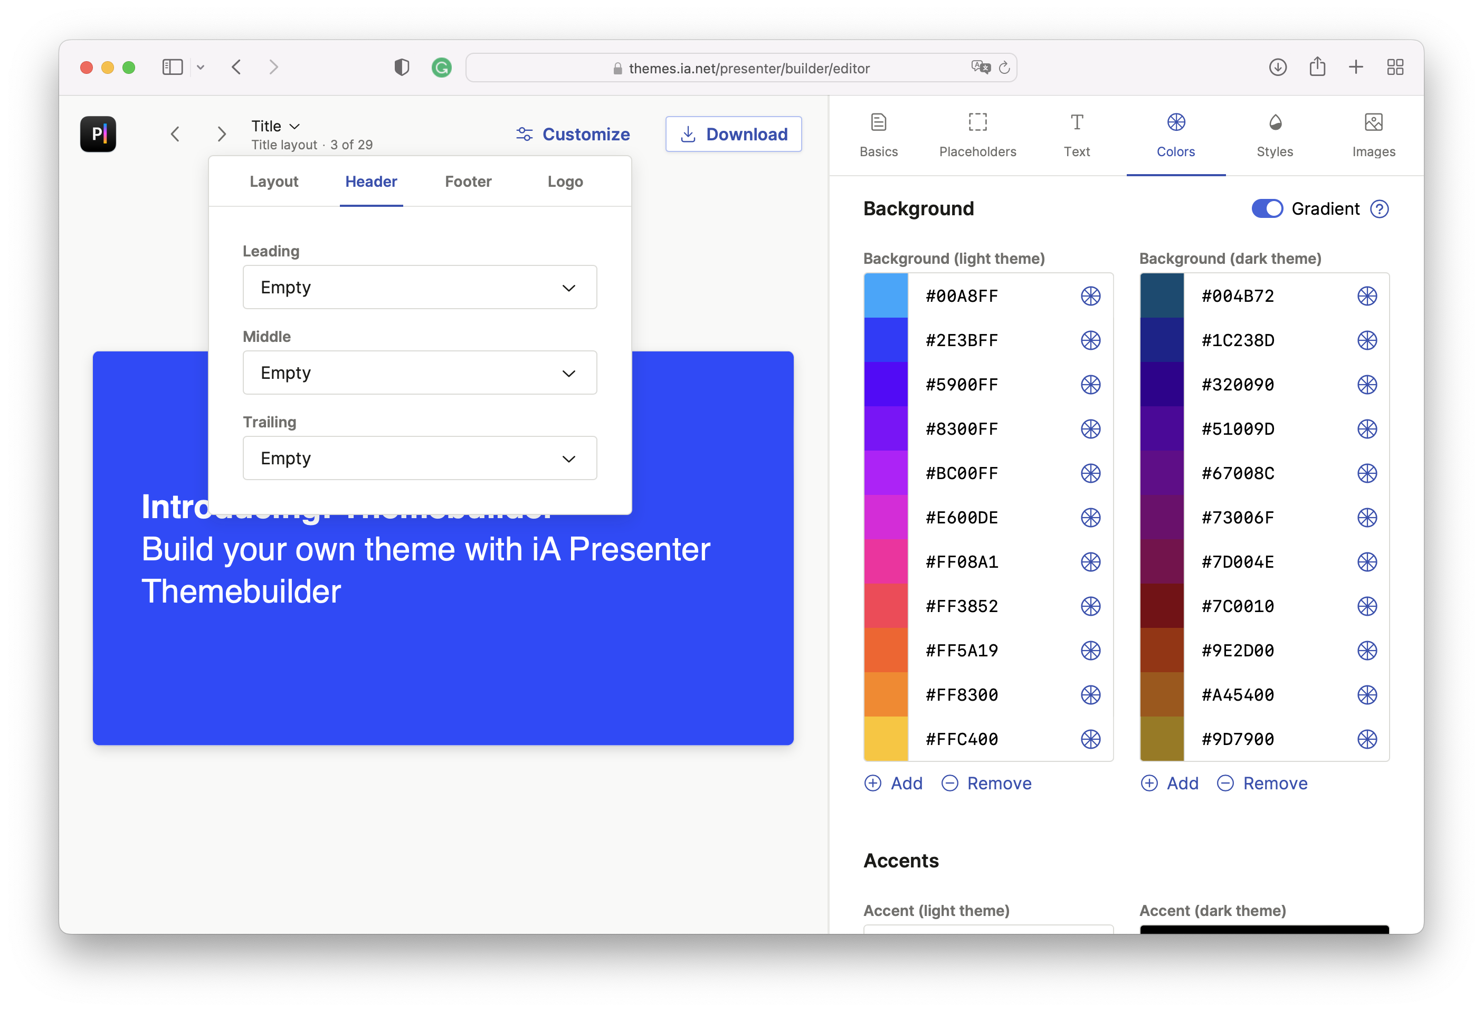The height and width of the screenshot is (1012, 1483).
Task: Select the Footer tab
Action: [468, 180]
